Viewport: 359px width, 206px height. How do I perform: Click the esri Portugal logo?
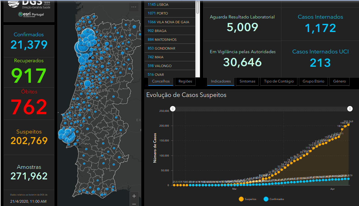point(31,14)
